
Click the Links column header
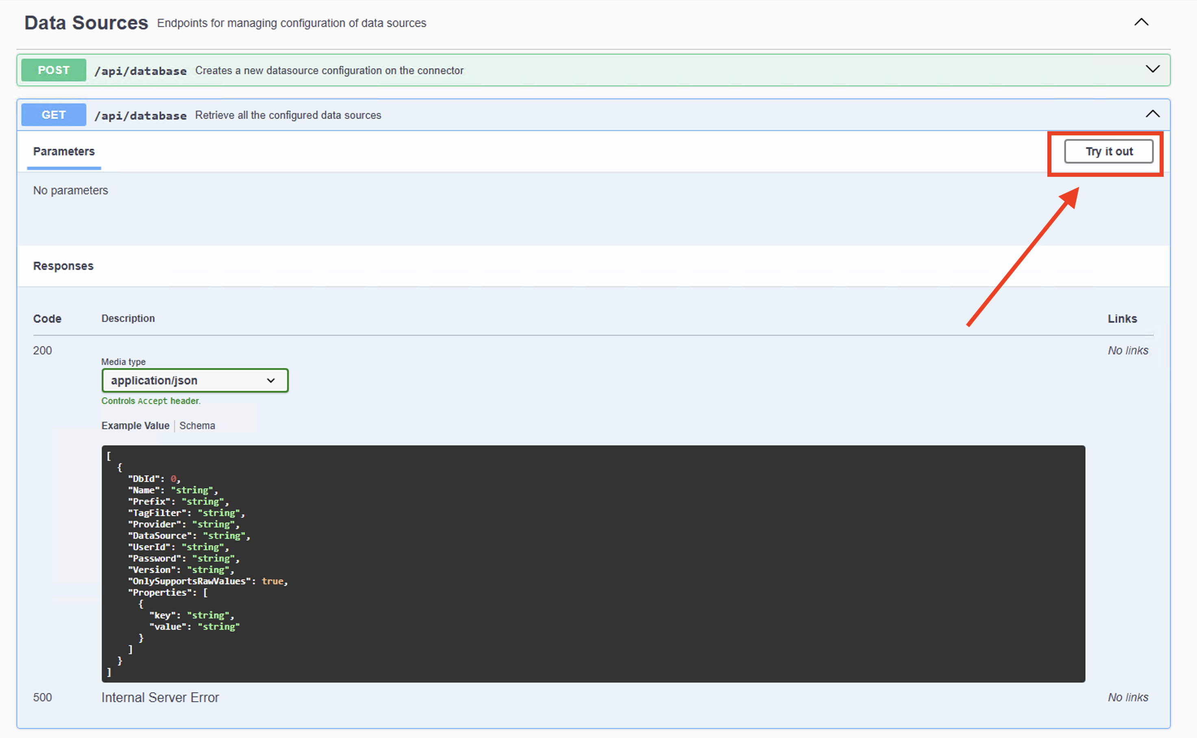click(x=1122, y=319)
